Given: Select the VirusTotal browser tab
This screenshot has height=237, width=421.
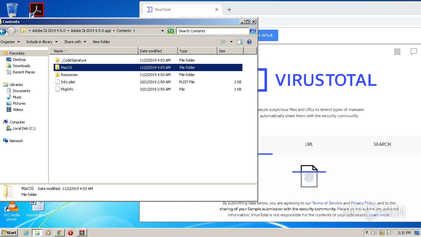Looking at the screenshot, I should click(x=182, y=10).
